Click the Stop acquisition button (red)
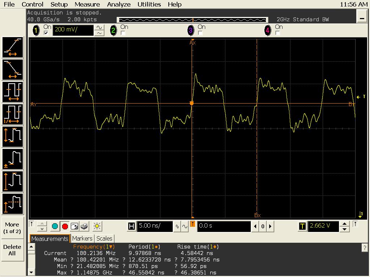370x277 pixels. (64, 226)
